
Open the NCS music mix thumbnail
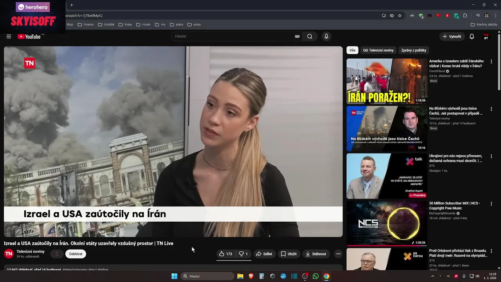point(387,223)
